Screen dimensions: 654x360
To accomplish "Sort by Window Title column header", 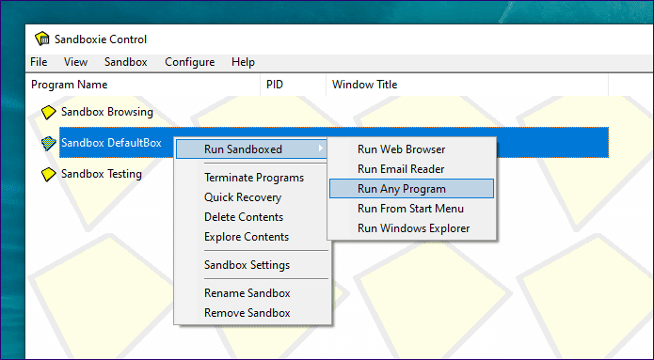I will pyautogui.click(x=467, y=85).
